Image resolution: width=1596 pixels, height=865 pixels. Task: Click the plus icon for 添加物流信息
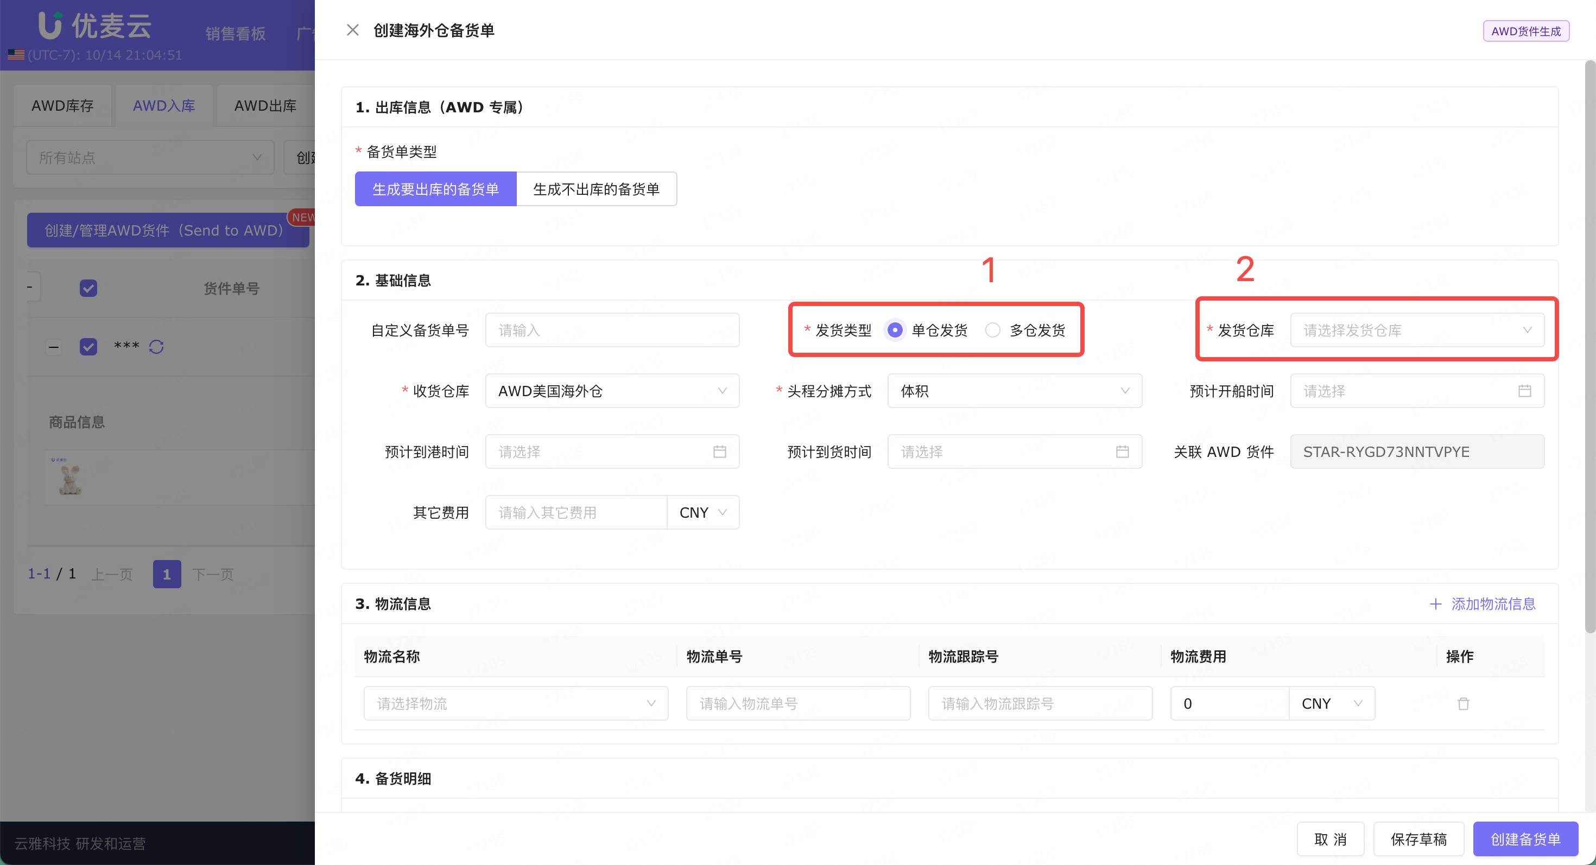click(x=1435, y=603)
